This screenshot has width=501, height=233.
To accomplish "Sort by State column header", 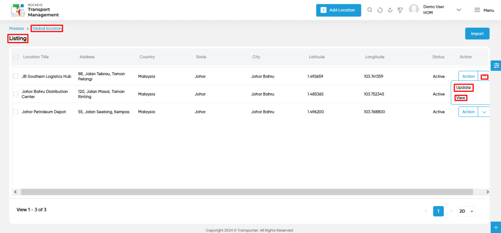I will click(201, 57).
